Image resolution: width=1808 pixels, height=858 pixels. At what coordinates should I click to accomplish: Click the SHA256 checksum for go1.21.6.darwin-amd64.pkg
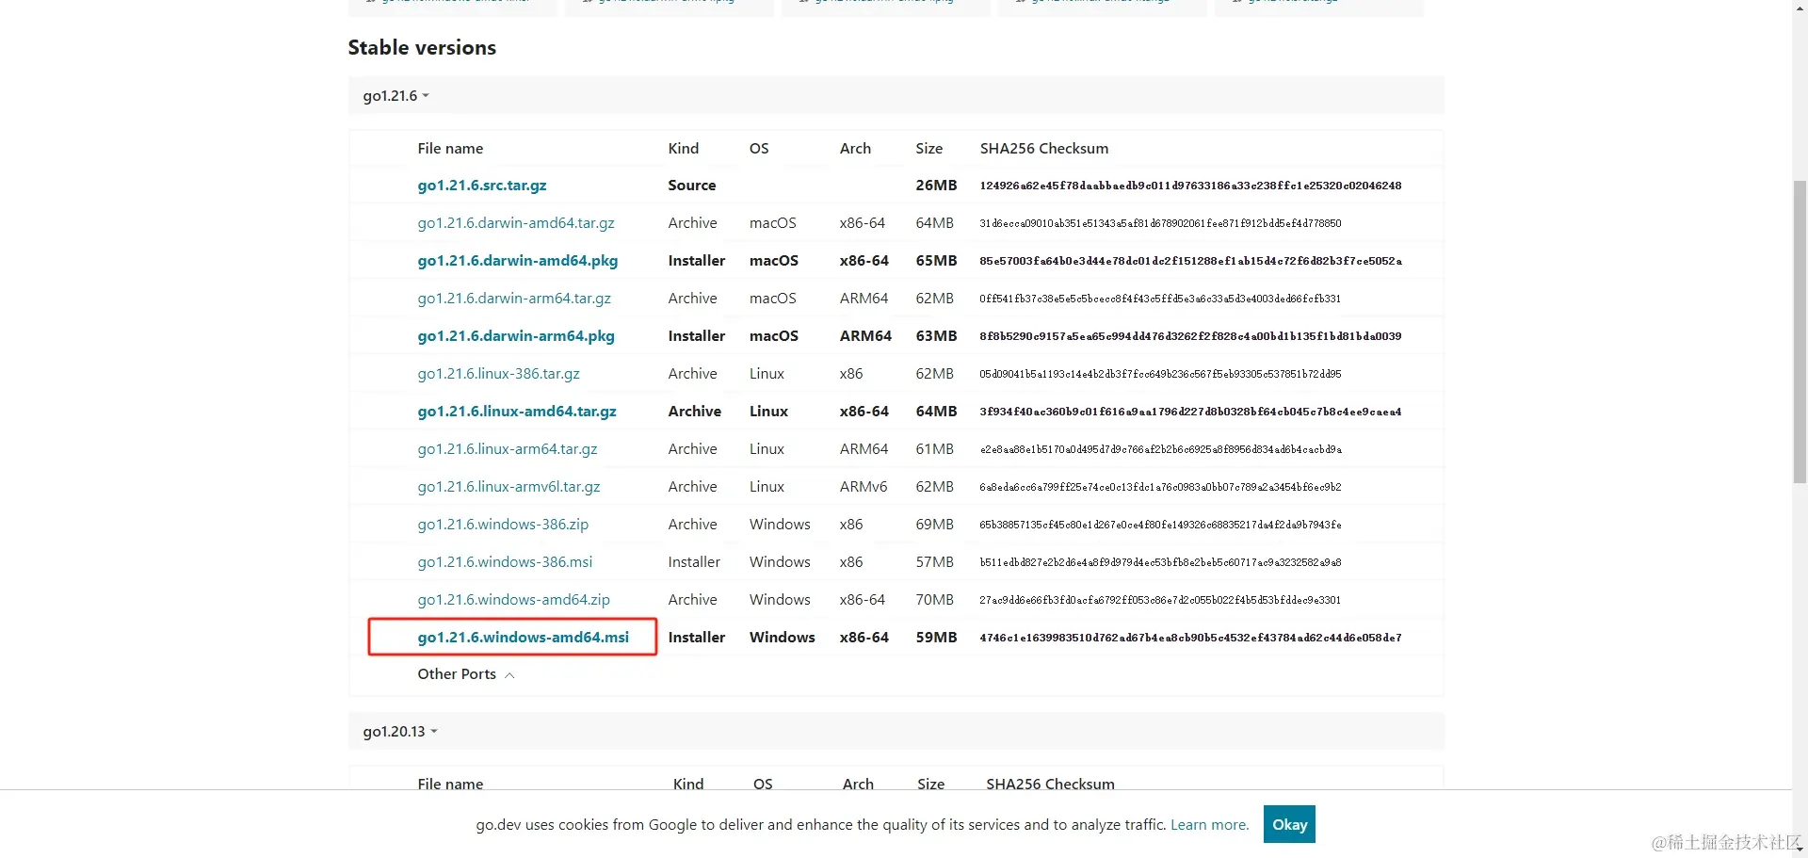pos(1190,261)
